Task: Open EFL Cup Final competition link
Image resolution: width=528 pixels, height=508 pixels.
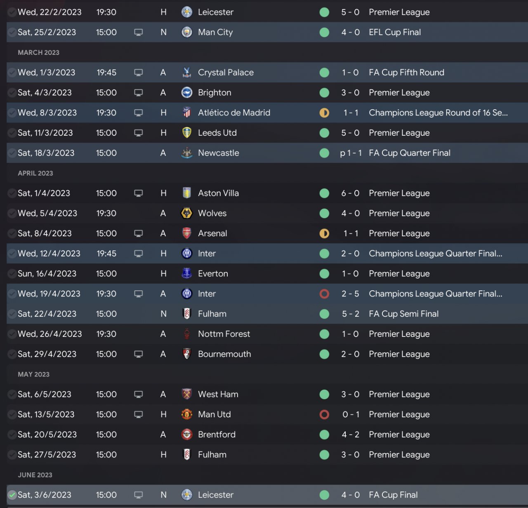Action: (395, 32)
